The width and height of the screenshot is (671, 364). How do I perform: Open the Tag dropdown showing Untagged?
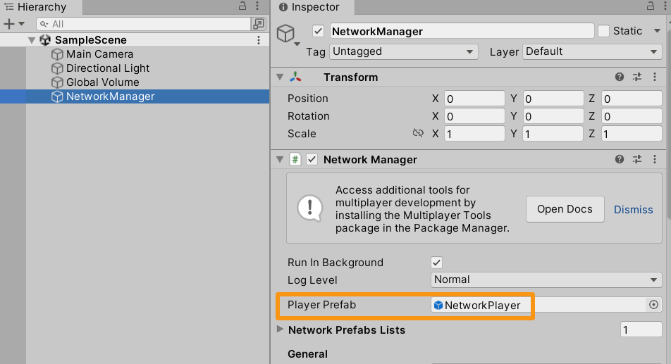pyautogui.click(x=404, y=51)
